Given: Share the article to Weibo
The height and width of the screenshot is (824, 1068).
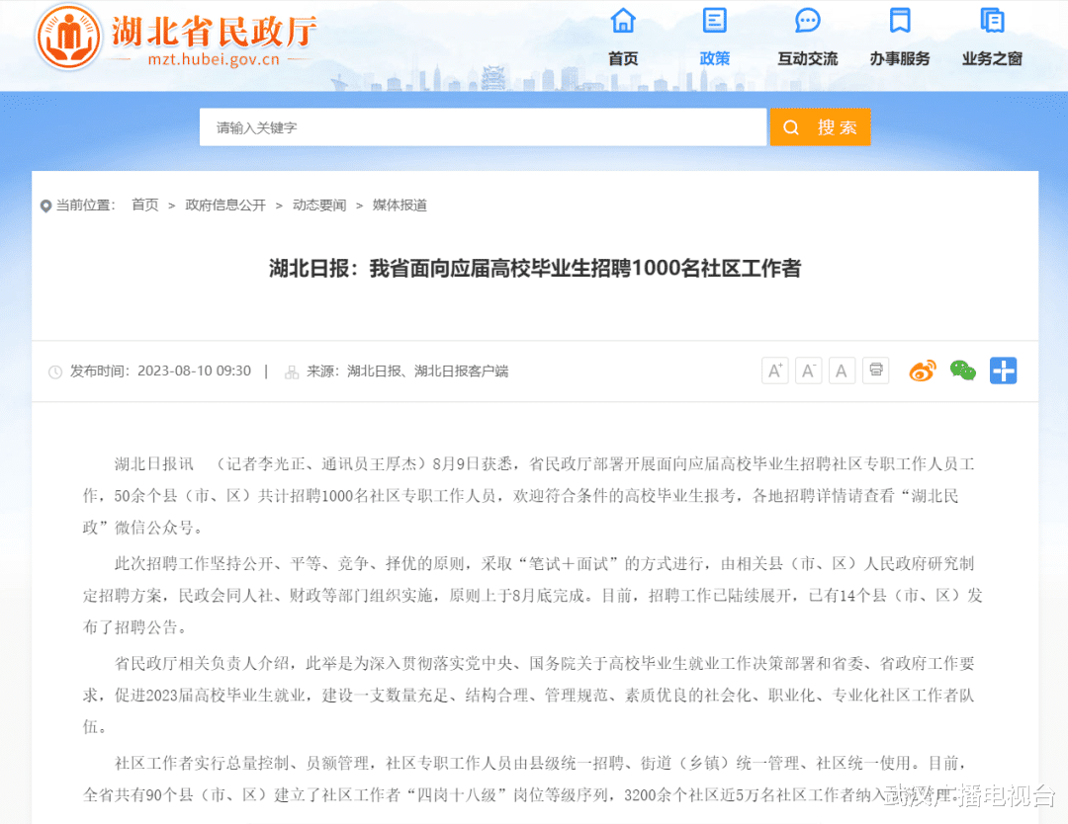Looking at the screenshot, I should 922,370.
